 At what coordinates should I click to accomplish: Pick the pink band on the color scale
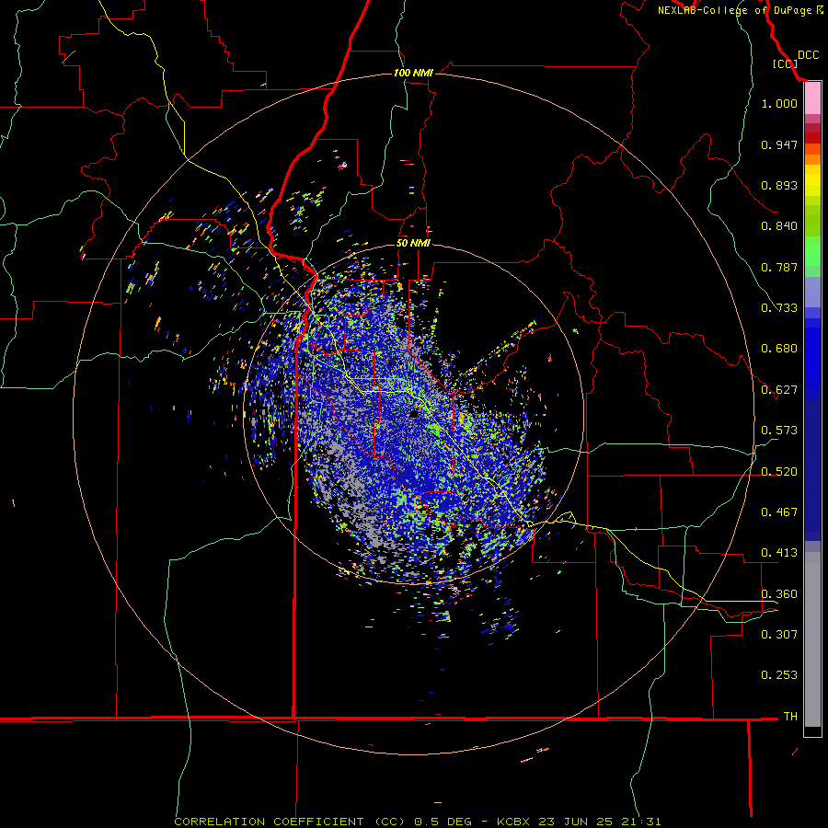coord(812,98)
